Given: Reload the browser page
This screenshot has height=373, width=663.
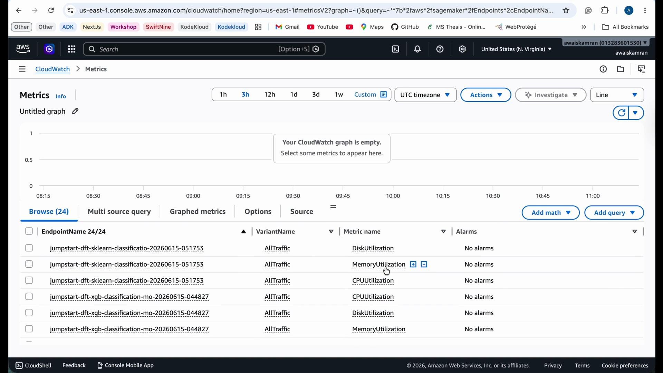Looking at the screenshot, I should 51,11.
